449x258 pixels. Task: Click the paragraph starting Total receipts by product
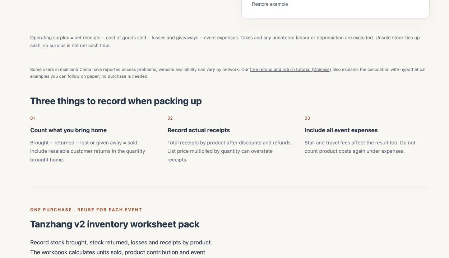click(x=230, y=151)
